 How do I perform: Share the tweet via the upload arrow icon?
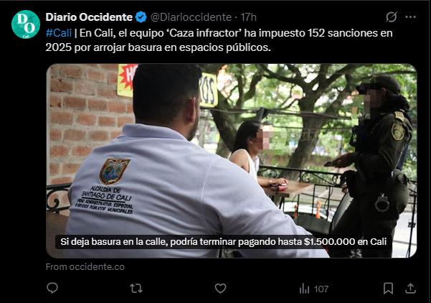click(410, 289)
